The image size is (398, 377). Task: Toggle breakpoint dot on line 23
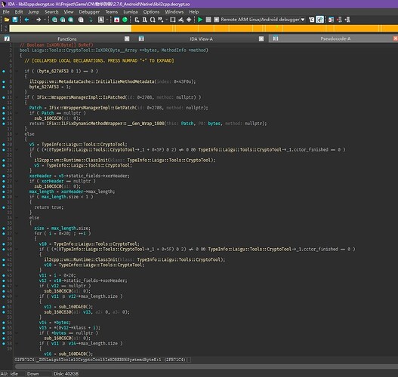coord(4,160)
